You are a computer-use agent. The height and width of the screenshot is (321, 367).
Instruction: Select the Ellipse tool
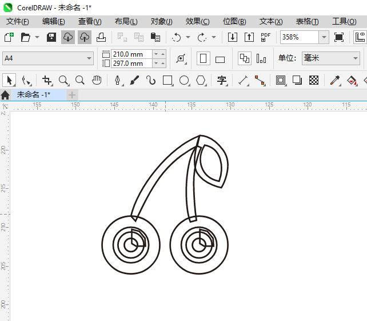[184, 81]
